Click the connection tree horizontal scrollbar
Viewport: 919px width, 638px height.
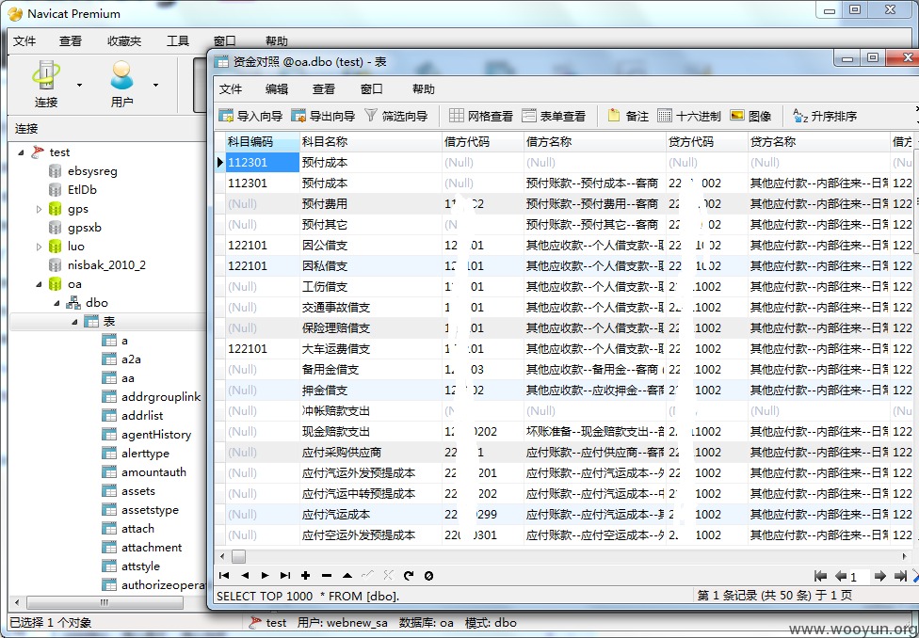tap(105, 603)
